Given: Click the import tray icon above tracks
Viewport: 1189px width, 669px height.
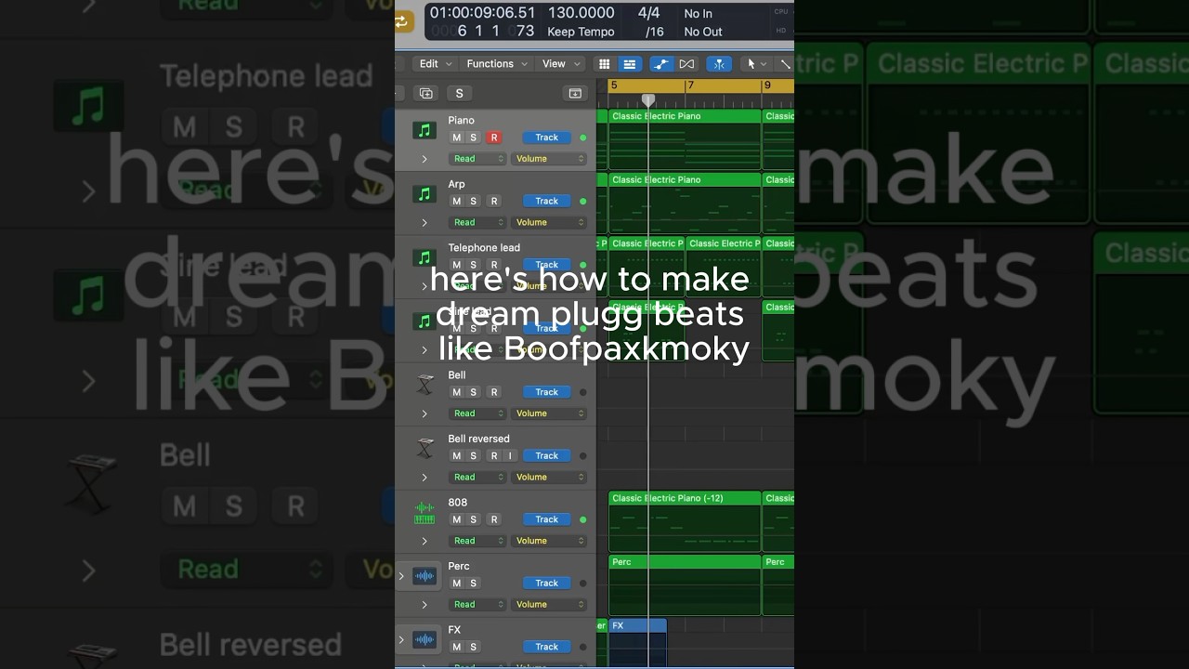Looking at the screenshot, I should tap(575, 93).
